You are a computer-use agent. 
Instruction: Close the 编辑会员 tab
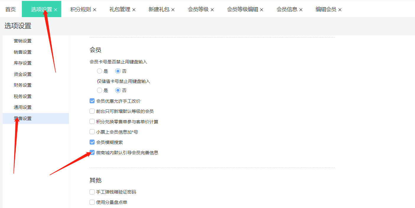(x=340, y=9)
